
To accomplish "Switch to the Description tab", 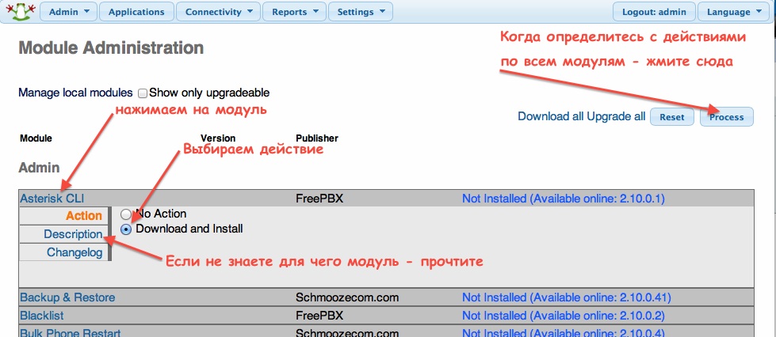I will (x=72, y=234).
